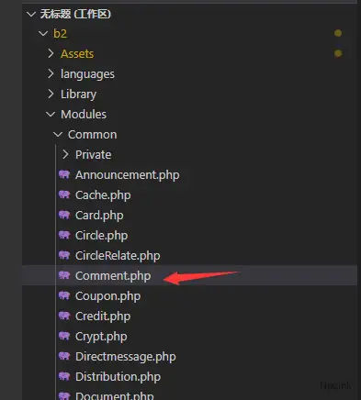Open CircleRelate.php in the editor
The image size is (361, 400).
[x=118, y=256]
